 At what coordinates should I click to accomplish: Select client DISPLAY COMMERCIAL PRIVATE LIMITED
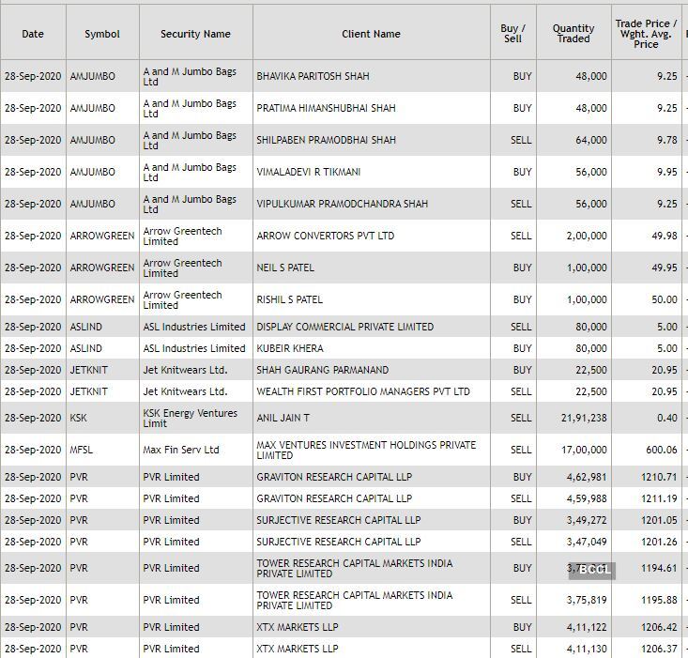(344, 327)
